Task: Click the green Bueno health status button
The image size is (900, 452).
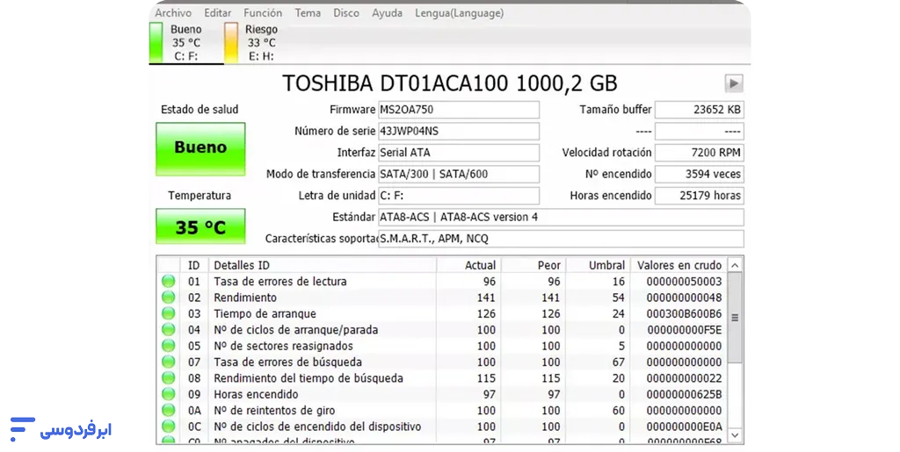Action: pyautogui.click(x=200, y=148)
